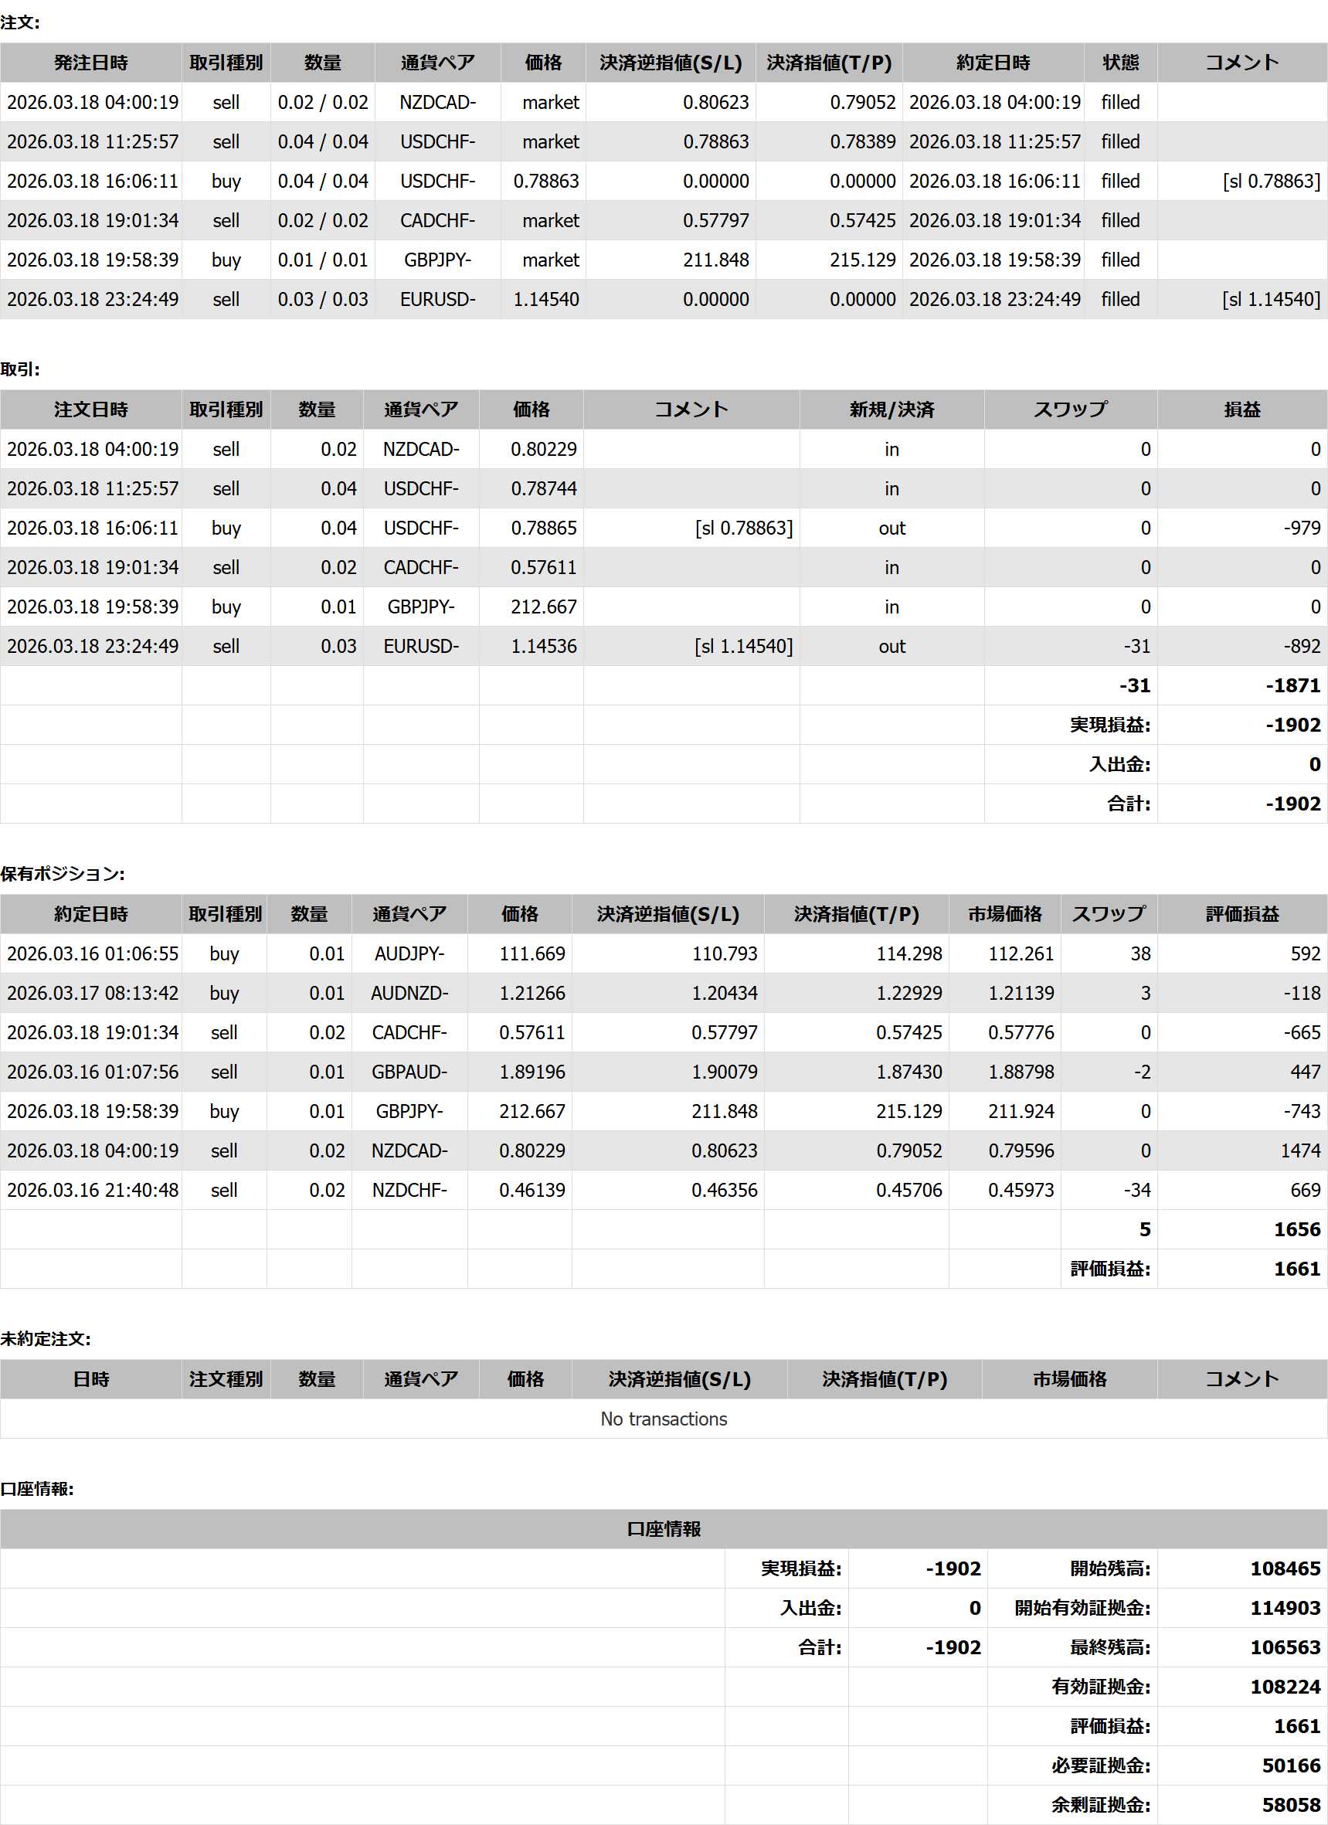The width and height of the screenshot is (1328, 1825).
Task: Click the 必要証拠金 label
Action: (1100, 1766)
